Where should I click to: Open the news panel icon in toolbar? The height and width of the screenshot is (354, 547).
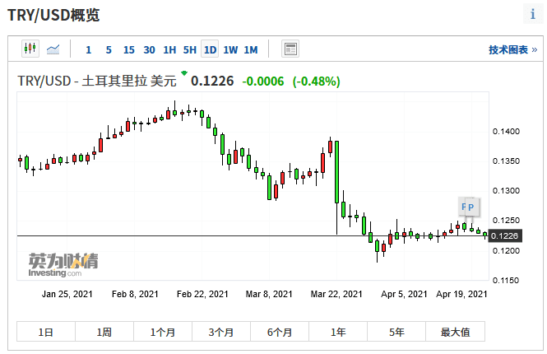pyautogui.click(x=290, y=49)
